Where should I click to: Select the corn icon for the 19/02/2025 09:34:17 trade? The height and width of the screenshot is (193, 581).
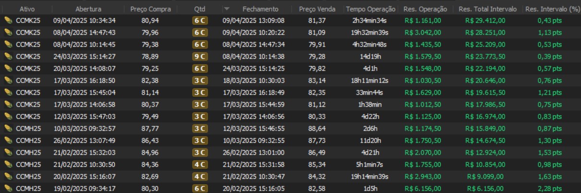point(8,188)
